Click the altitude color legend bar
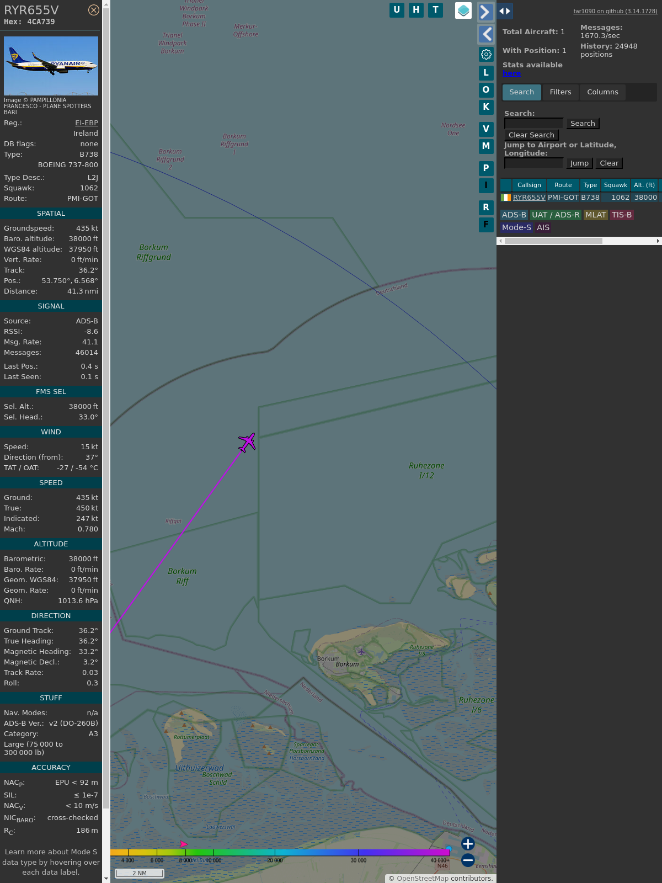The width and height of the screenshot is (662, 883). point(280,853)
